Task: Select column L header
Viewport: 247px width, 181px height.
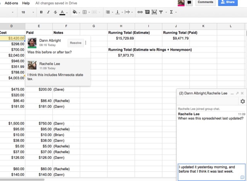Action: [x=231, y=26]
